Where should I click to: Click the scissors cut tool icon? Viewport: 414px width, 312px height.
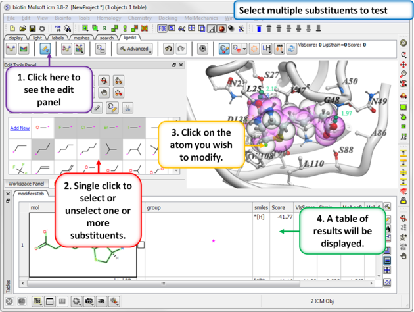click(x=127, y=107)
